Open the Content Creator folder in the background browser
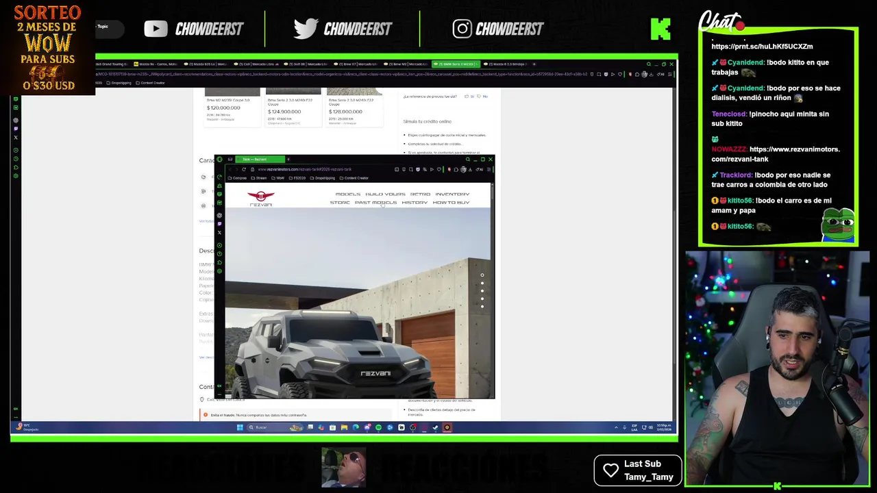This screenshot has height=493, width=877. pyautogui.click(x=151, y=83)
